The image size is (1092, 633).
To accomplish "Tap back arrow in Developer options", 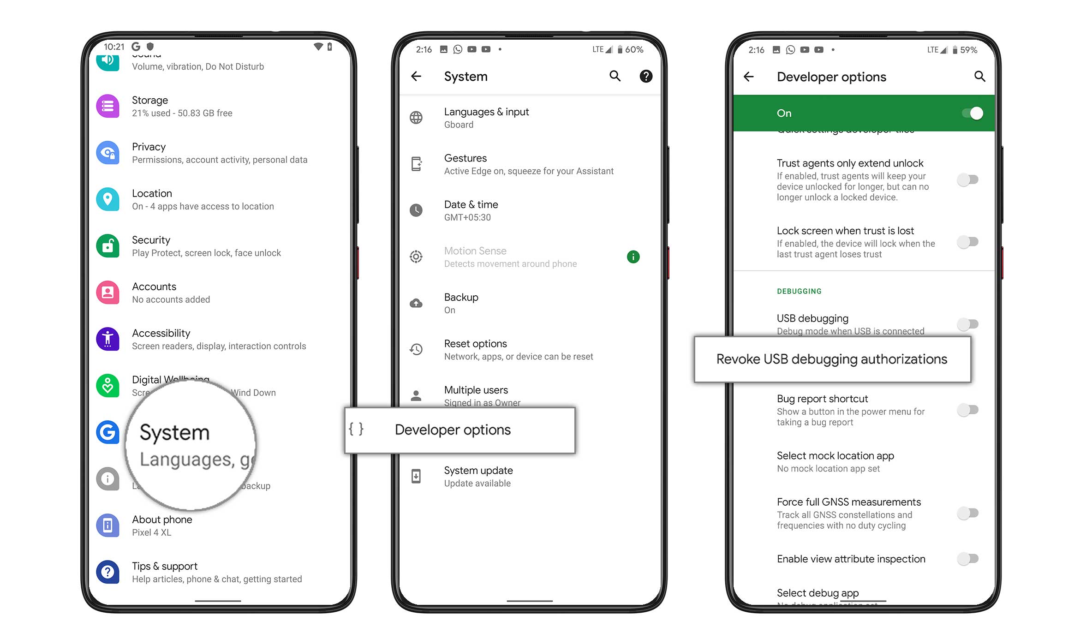I will click(749, 76).
